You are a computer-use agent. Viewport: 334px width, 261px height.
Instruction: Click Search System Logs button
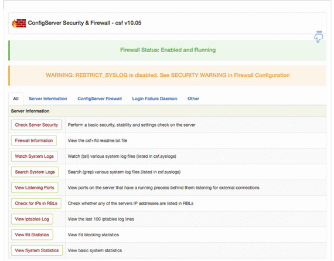click(x=35, y=172)
